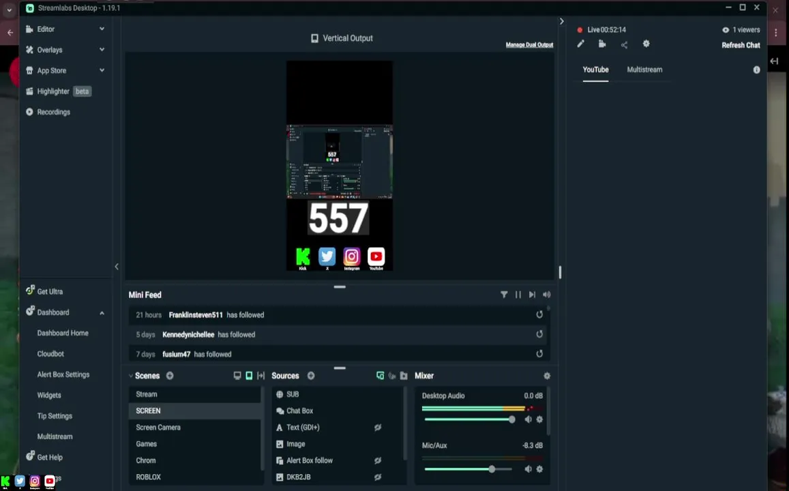This screenshot has width=789, height=491.
Task: Collapse the Dashboard menu chevron
Action: point(102,313)
